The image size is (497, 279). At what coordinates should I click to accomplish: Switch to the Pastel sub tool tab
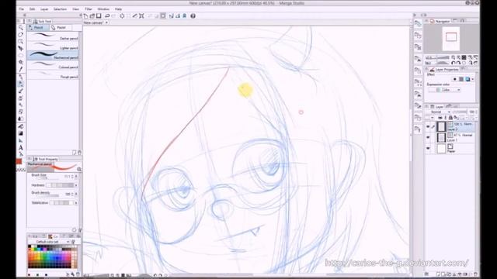(x=61, y=28)
